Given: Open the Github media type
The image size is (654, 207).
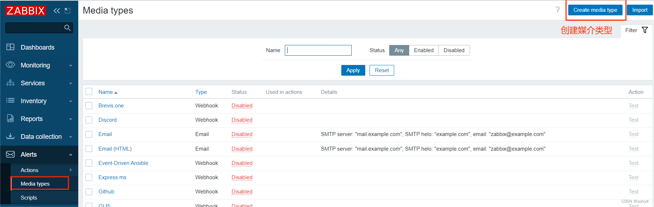Looking at the screenshot, I should [x=106, y=192].
